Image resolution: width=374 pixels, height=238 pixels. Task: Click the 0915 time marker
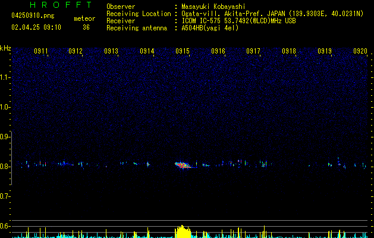183,51
